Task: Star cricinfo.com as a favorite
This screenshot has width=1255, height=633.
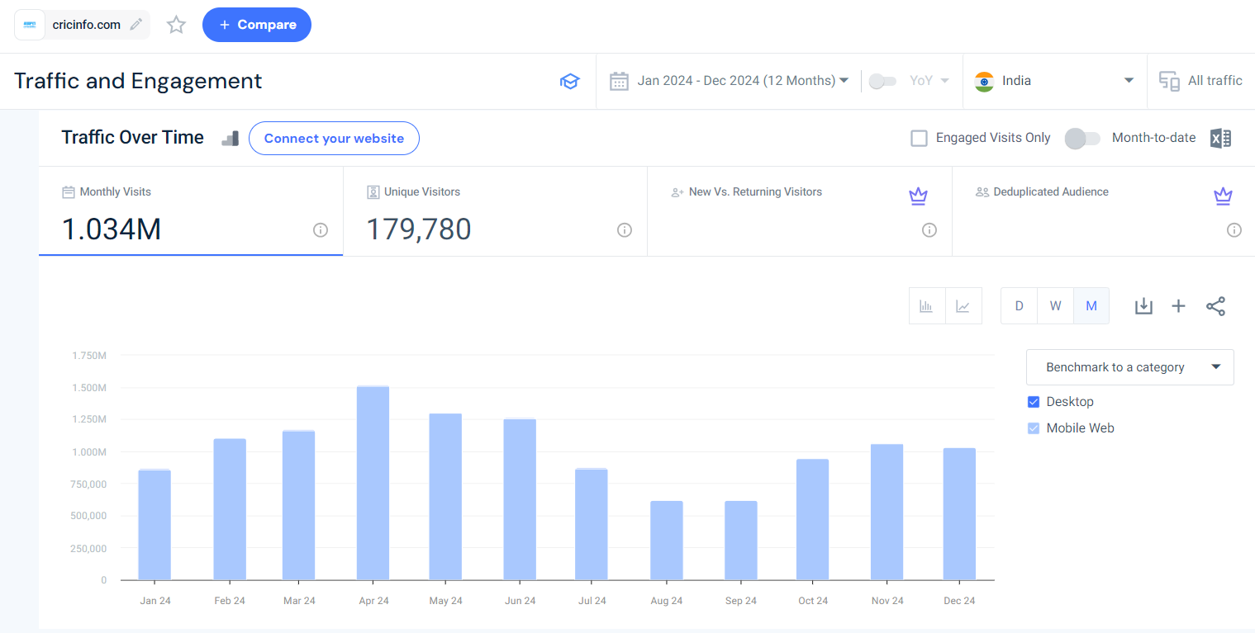Action: point(176,24)
